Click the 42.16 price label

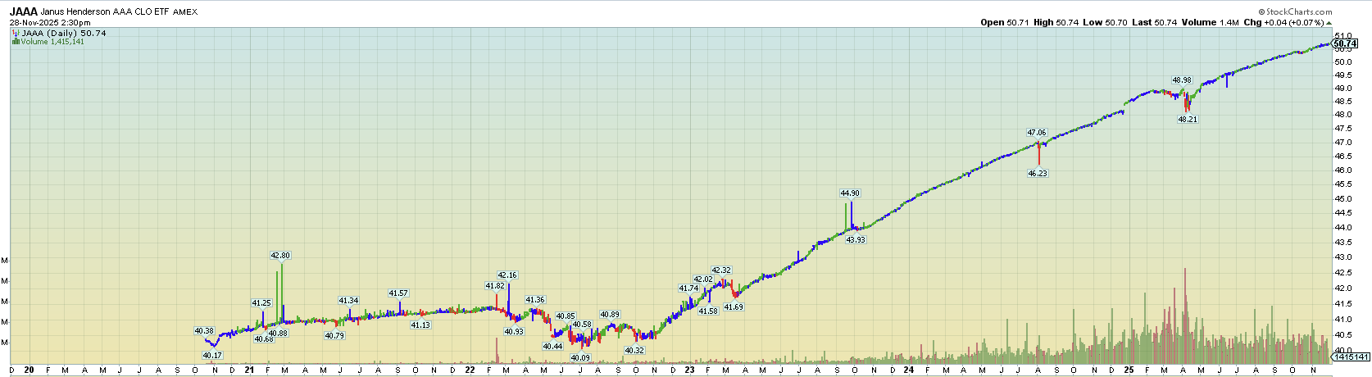click(507, 275)
